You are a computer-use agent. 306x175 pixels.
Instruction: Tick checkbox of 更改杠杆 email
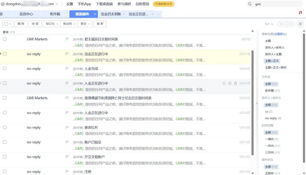coord(5,127)
